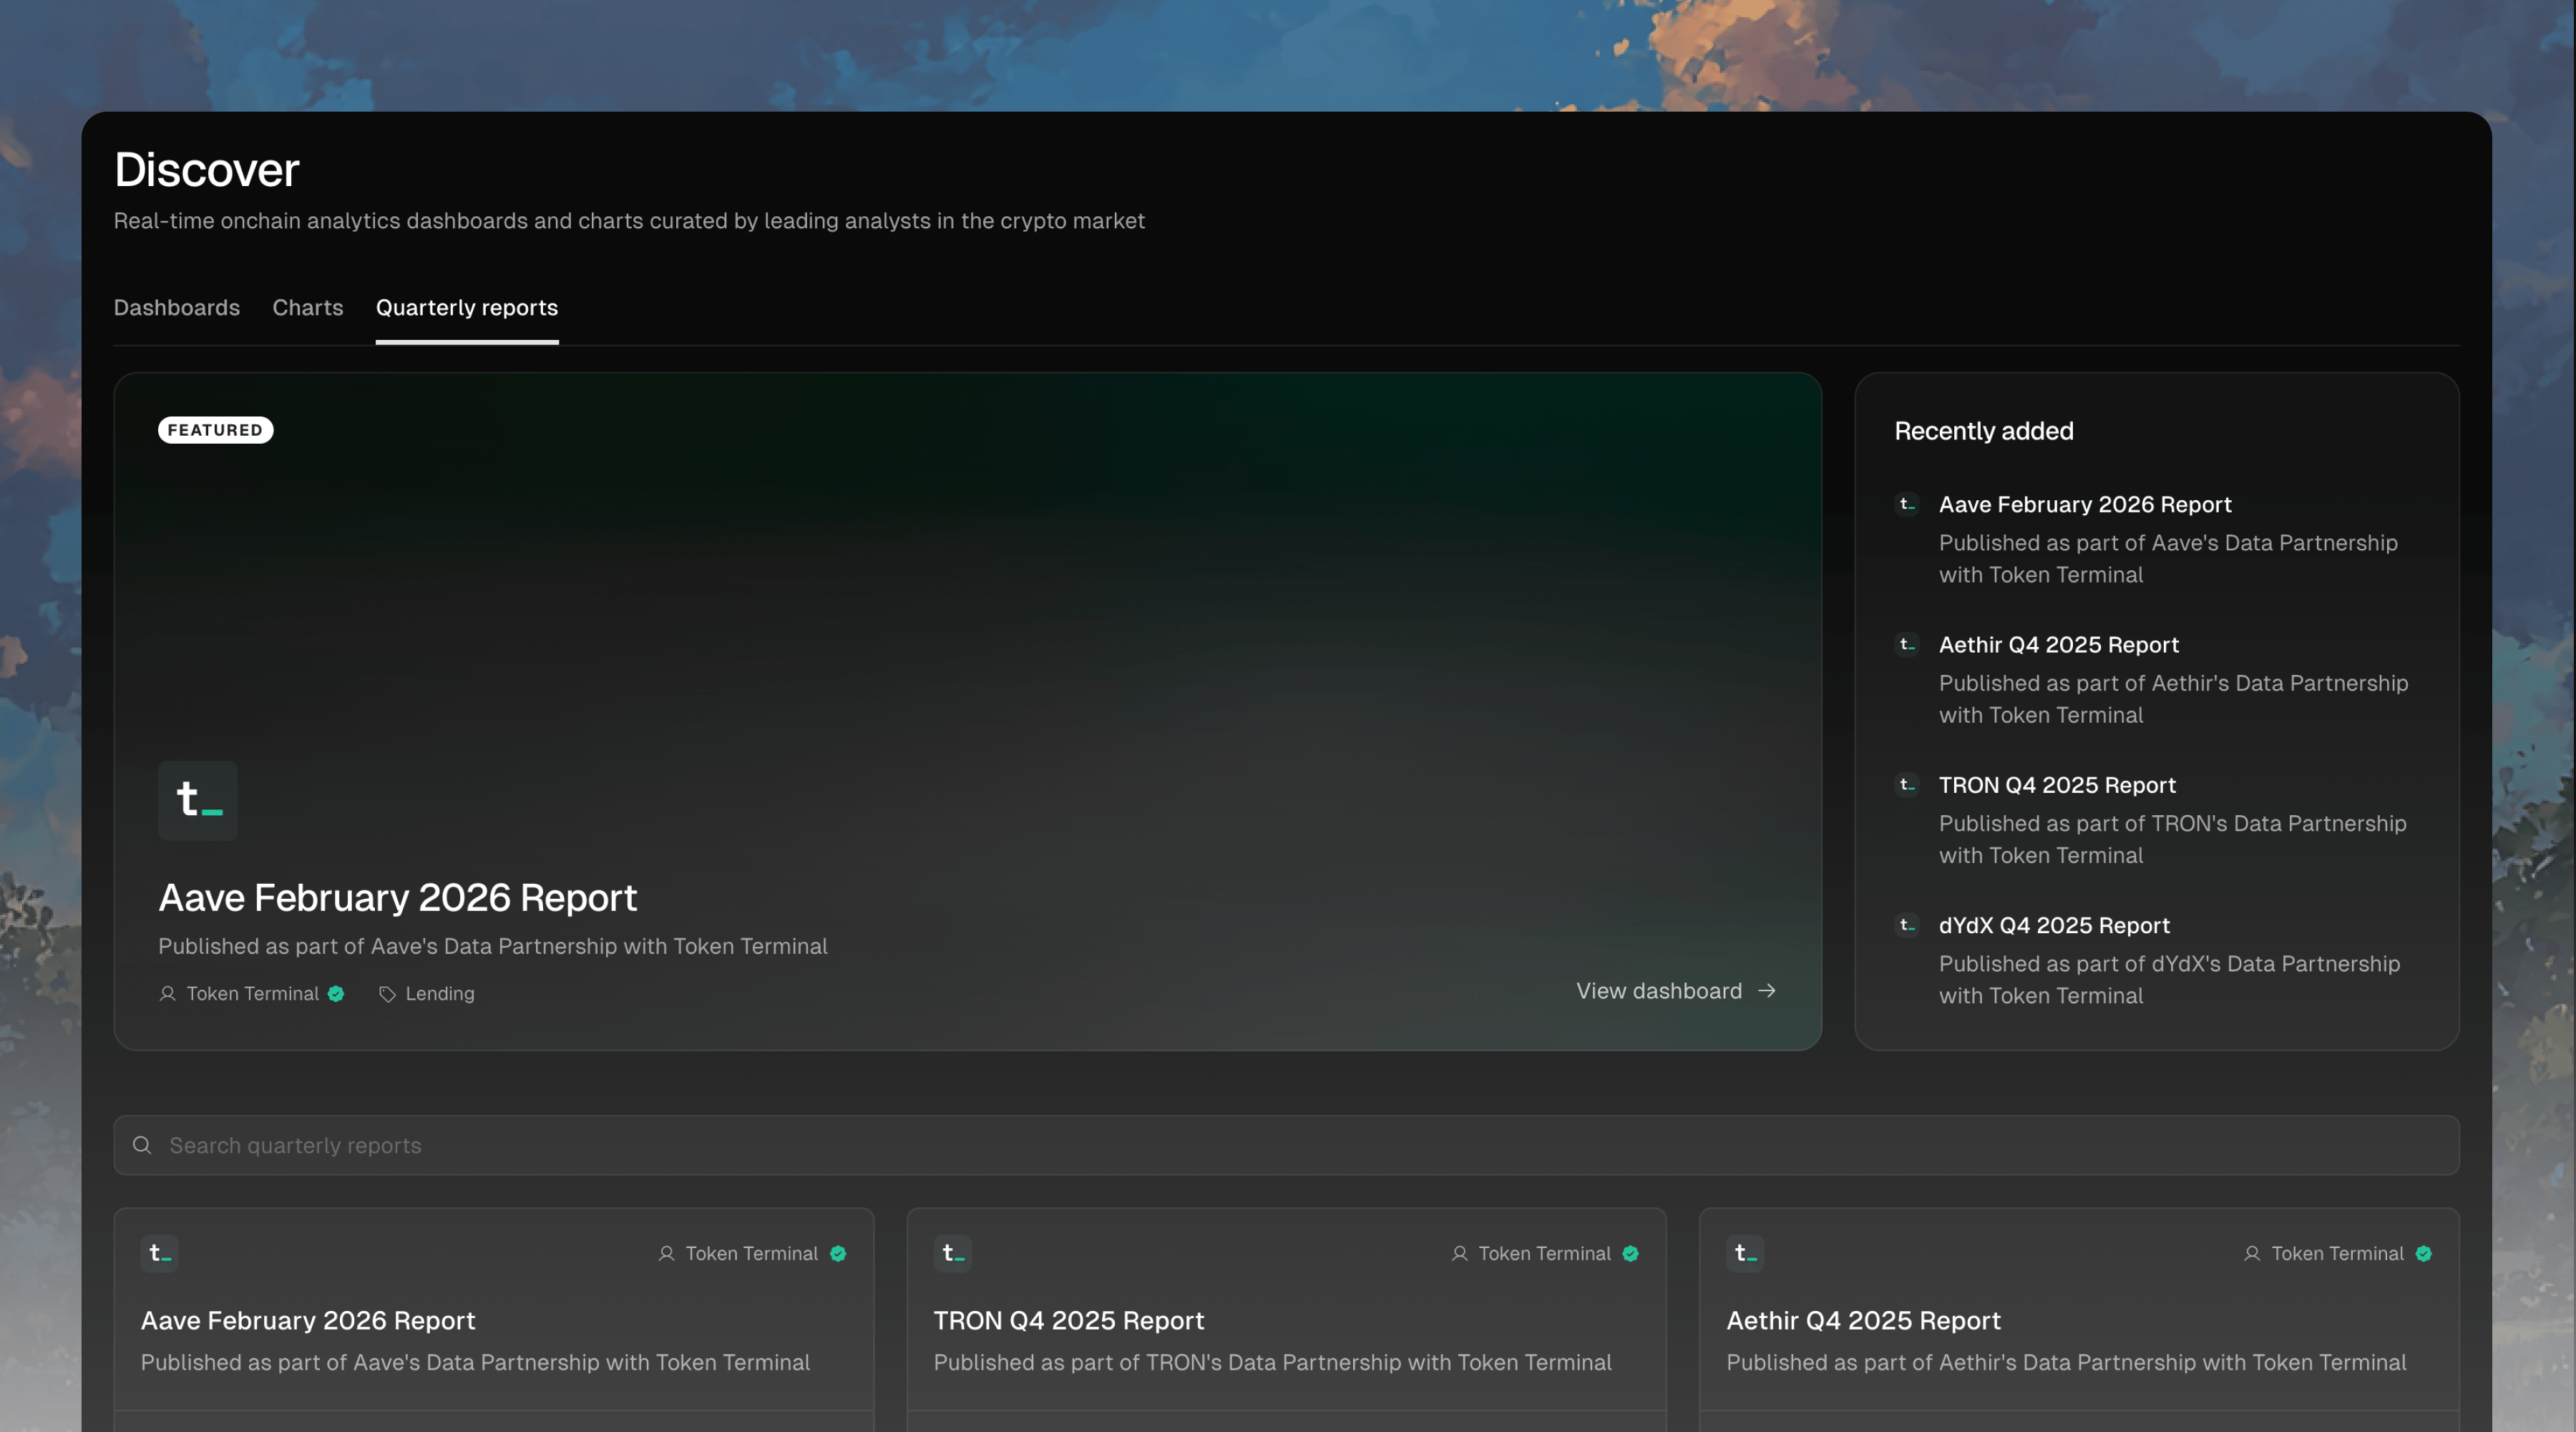Click the Token Terminal icon beside TRON Q4 2025 in Recently added
2576x1432 pixels.
pos(1907,785)
